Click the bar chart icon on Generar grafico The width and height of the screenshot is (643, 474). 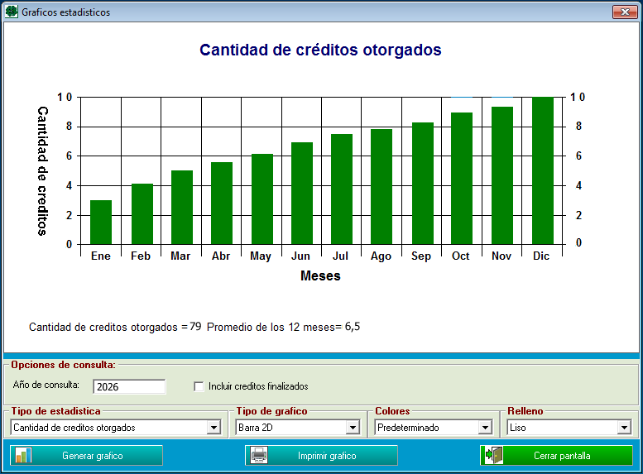tap(23, 456)
